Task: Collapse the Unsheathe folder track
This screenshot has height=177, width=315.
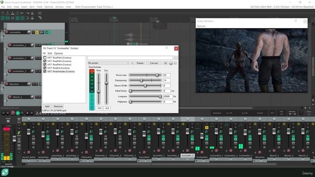Action: coord(2,31)
